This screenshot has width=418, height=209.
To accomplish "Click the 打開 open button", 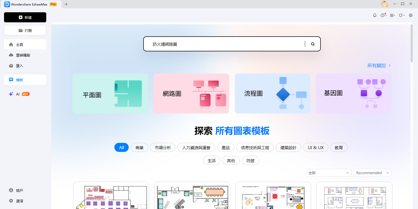I will (25, 30).
